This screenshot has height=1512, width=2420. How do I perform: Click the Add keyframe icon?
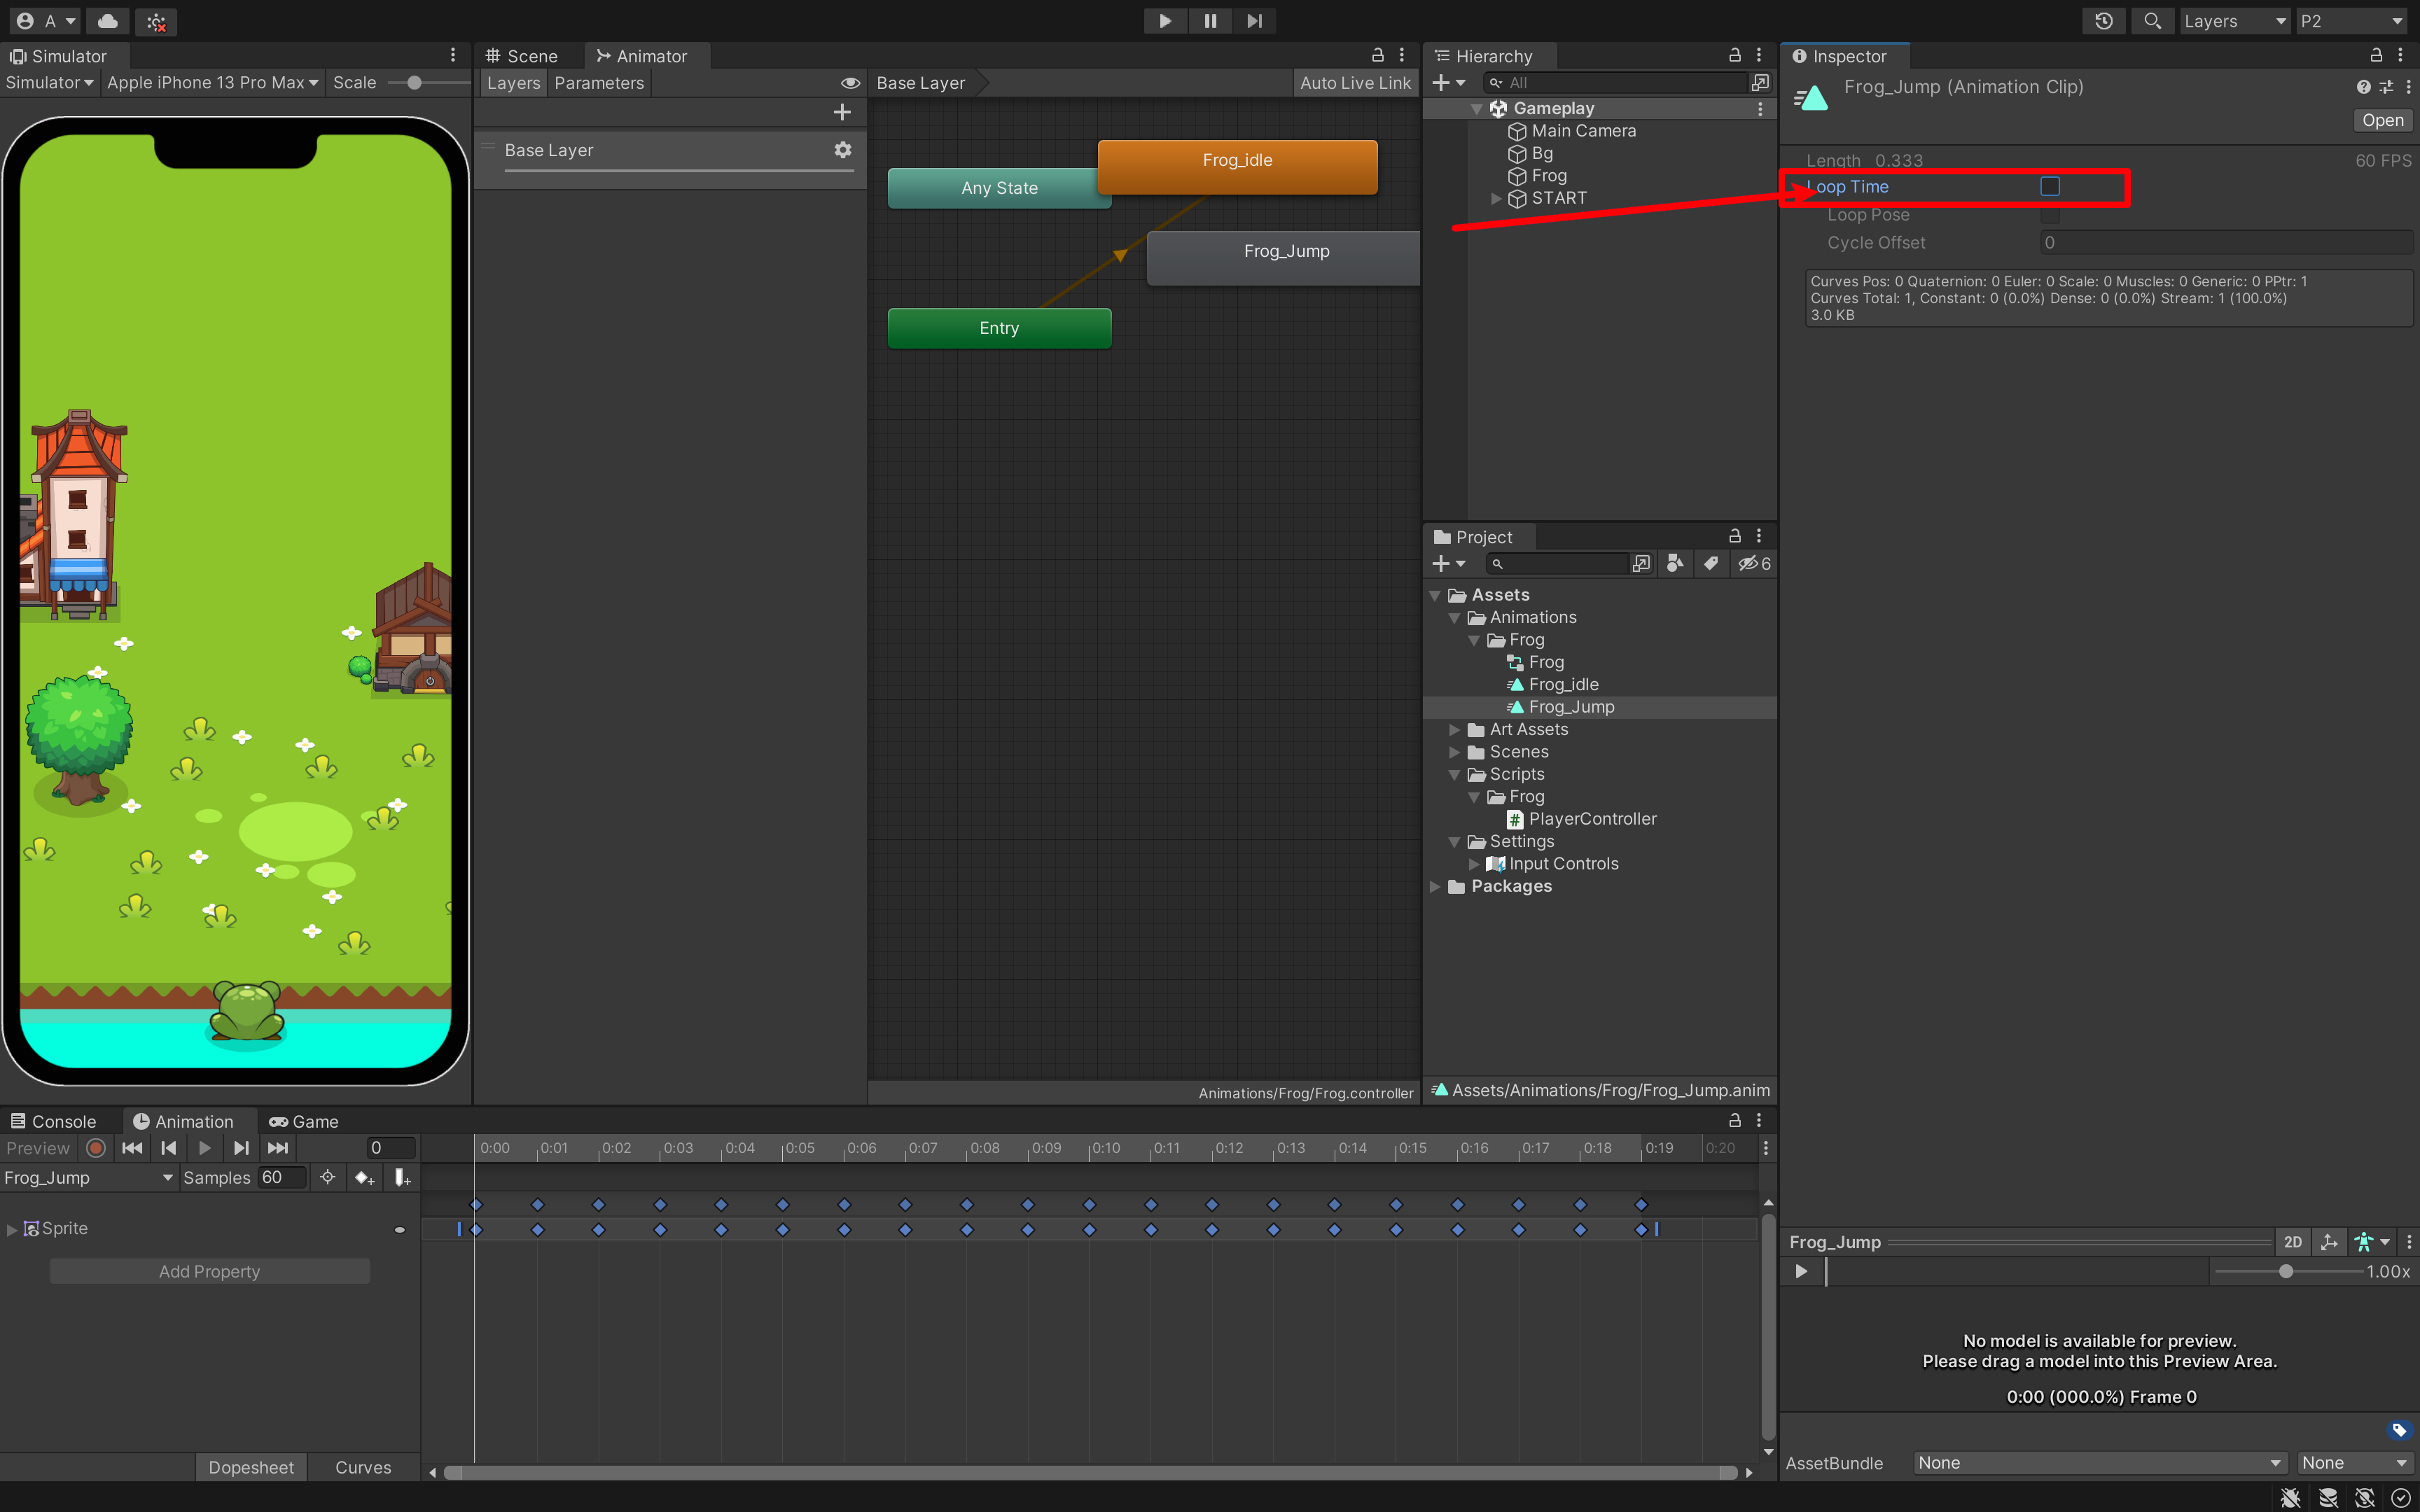[364, 1177]
